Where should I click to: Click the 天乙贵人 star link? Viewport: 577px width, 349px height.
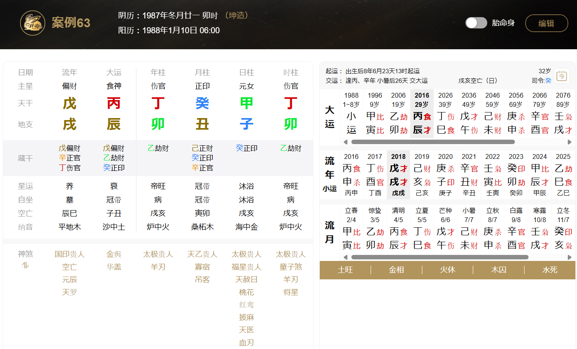[202, 255]
